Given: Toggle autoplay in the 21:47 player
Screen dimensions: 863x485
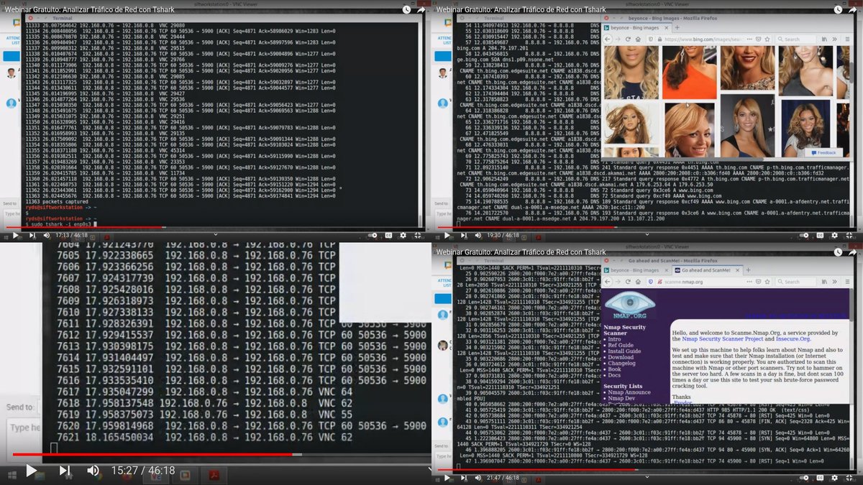Looking at the screenshot, I should pyautogui.click(x=804, y=478).
